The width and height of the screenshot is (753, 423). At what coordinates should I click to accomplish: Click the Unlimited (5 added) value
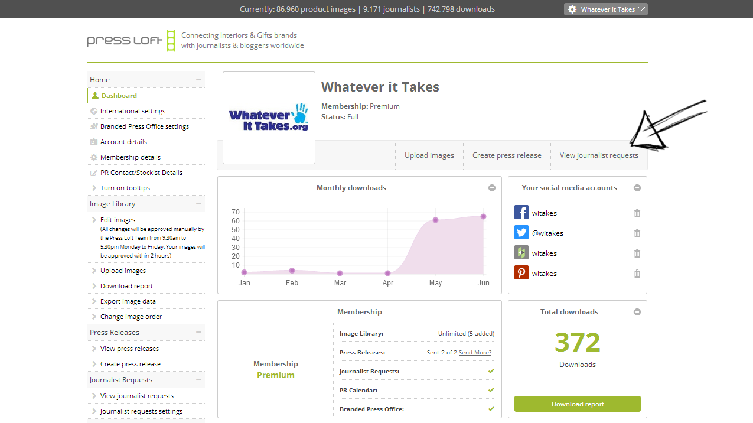466,334
